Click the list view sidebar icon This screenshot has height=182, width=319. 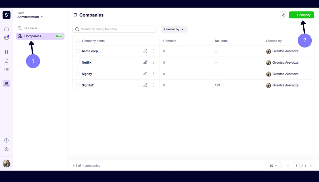(7, 70)
